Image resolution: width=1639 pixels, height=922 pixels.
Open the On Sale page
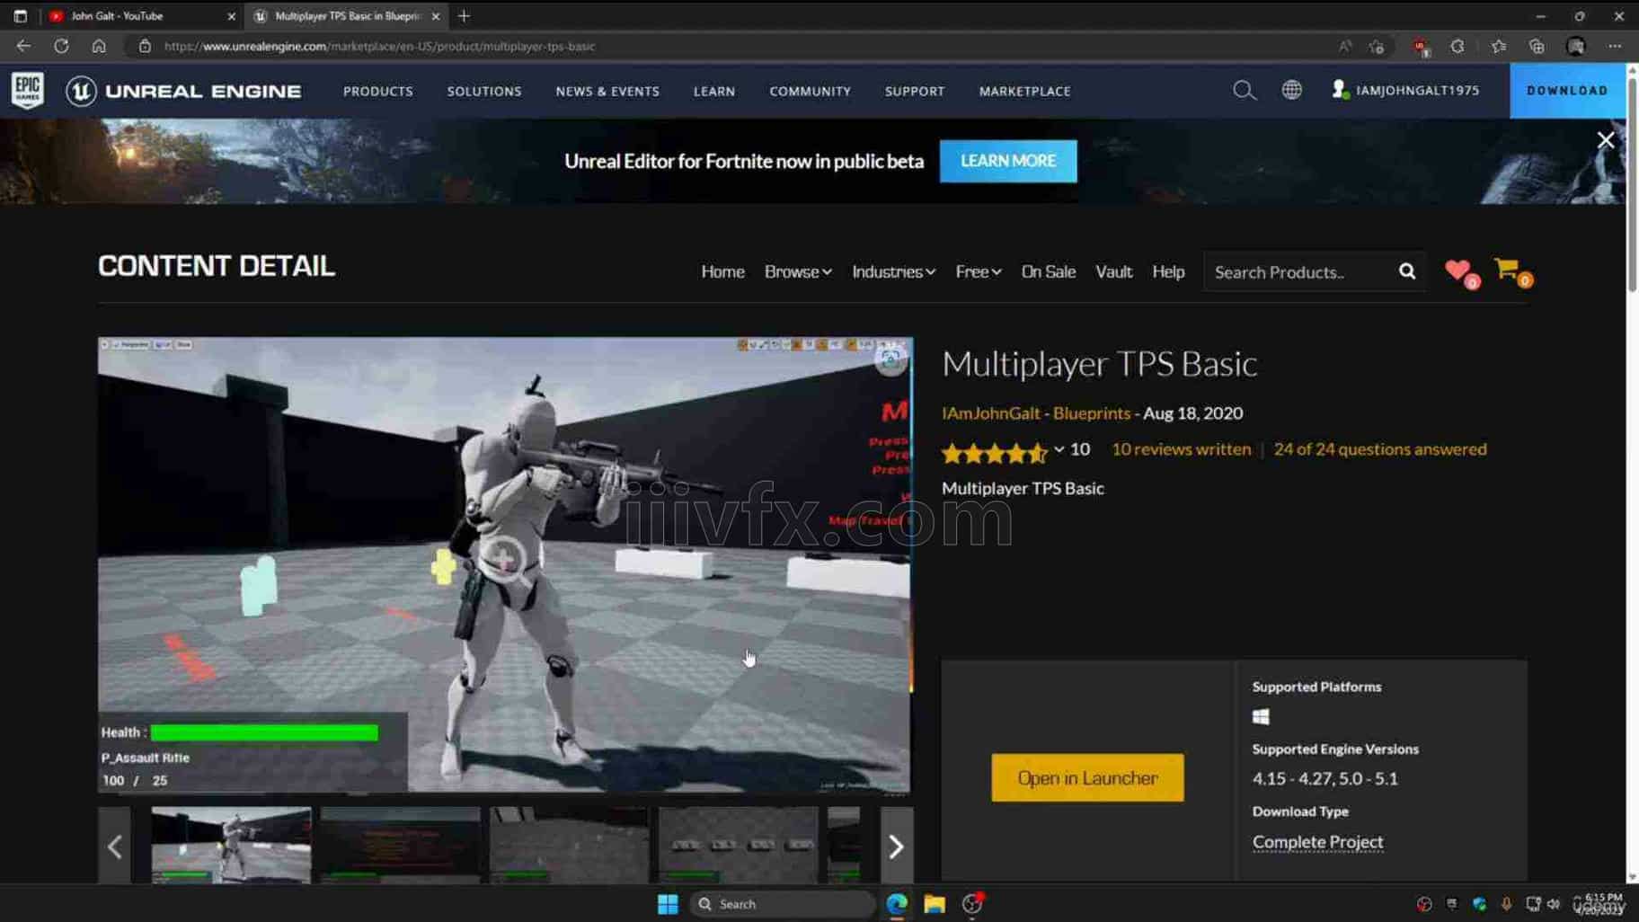(1048, 271)
